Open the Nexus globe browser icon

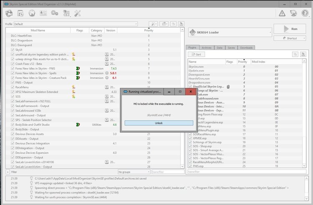point(32,13)
